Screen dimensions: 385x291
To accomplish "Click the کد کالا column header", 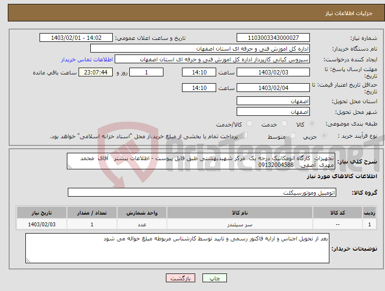I will pos(338,213).
